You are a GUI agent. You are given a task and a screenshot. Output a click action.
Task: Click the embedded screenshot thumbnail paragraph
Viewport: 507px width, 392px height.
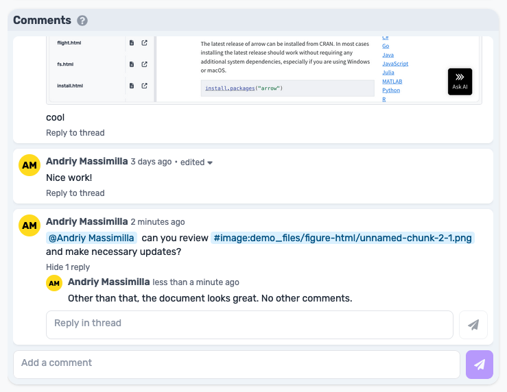(285, 57)
